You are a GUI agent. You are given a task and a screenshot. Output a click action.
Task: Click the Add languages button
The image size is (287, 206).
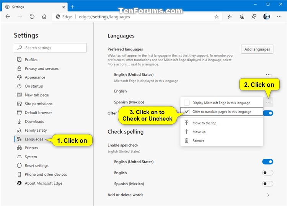pos(257,49)
